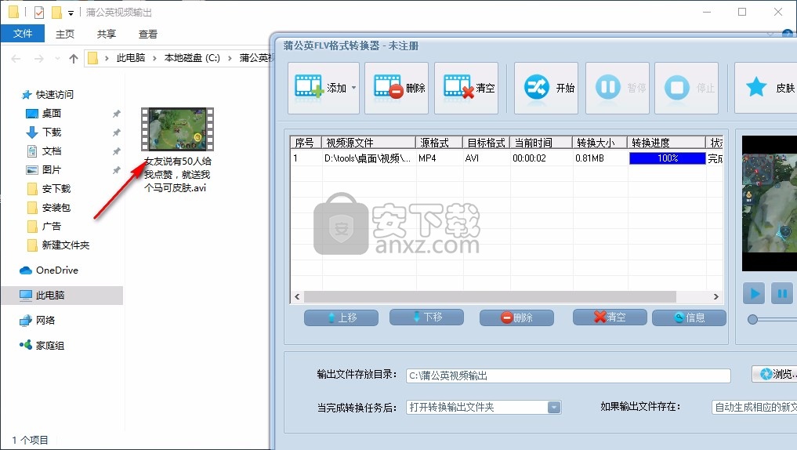
Task: Click the video preview thumbnail pane
Action: tap(769, 203)
